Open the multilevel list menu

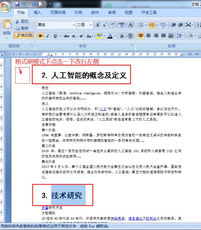[x=164, y=25]
